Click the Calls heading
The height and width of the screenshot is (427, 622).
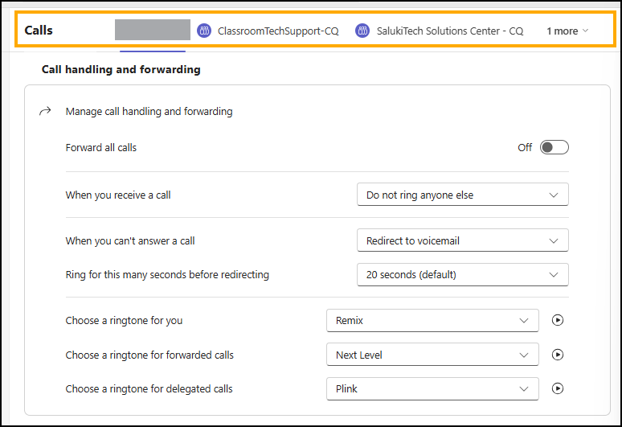(39, 31)
